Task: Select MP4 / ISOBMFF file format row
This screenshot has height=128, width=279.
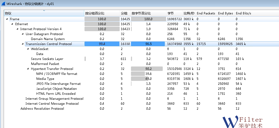Action: (x=57, y=74)
